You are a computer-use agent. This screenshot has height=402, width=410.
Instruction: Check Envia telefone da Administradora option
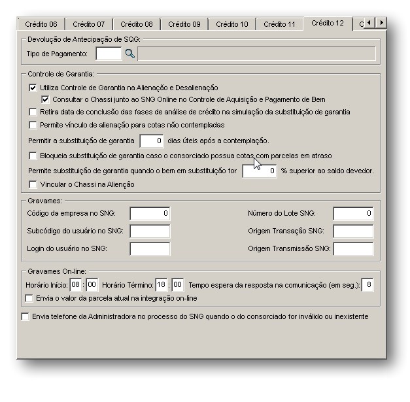25,317
